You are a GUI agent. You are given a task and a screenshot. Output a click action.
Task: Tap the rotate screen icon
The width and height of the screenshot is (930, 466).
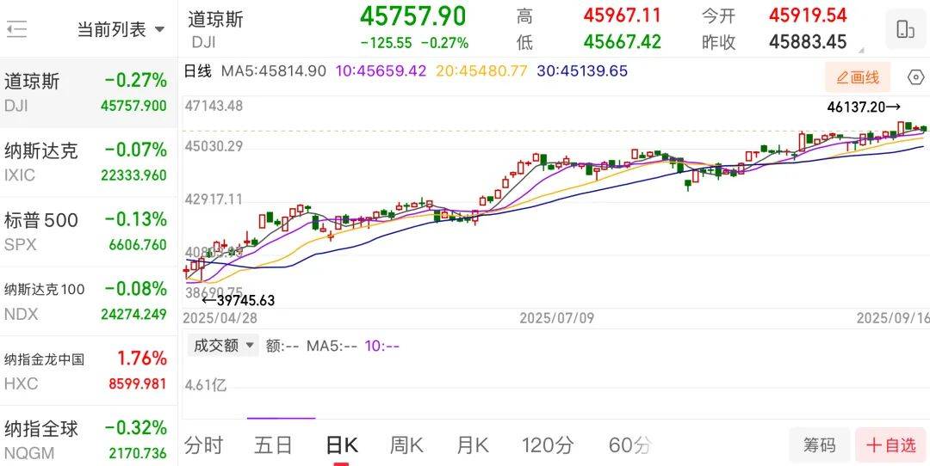[x=905, y=29]
